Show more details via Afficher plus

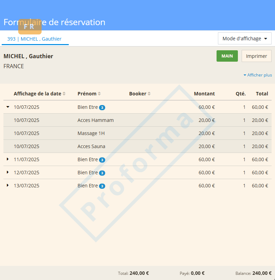pos(258,75)
